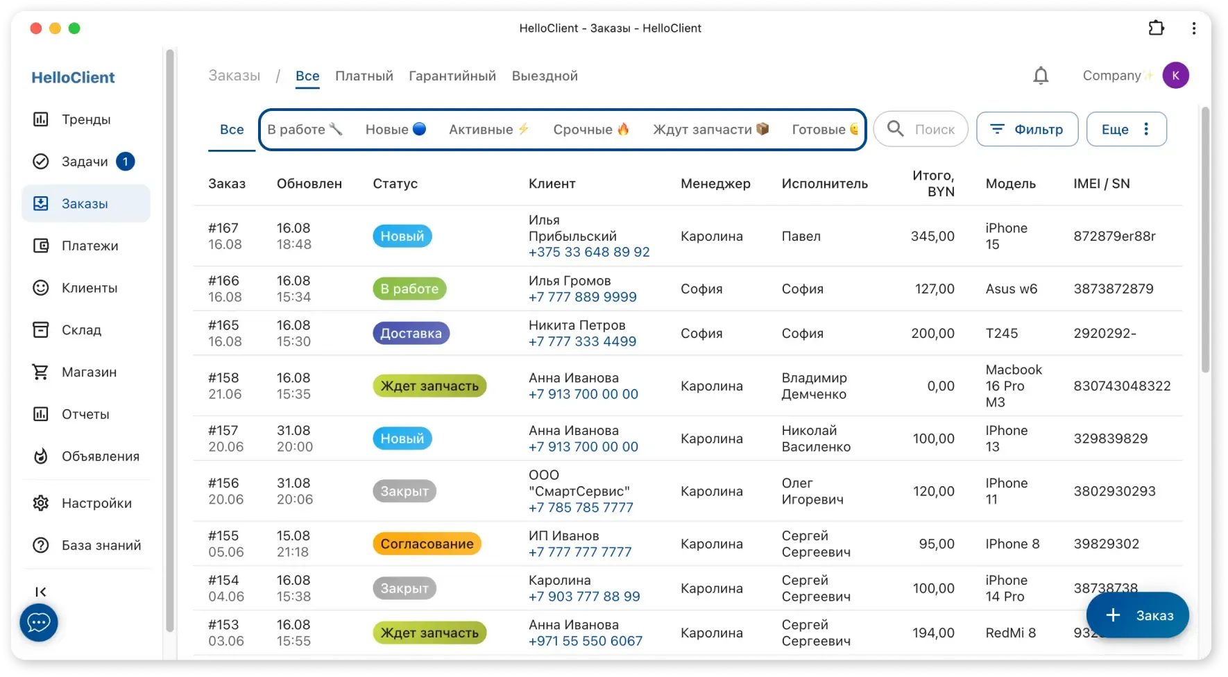
Task: Click the Магазин shopping cart icon
Action: click(41, 372)
